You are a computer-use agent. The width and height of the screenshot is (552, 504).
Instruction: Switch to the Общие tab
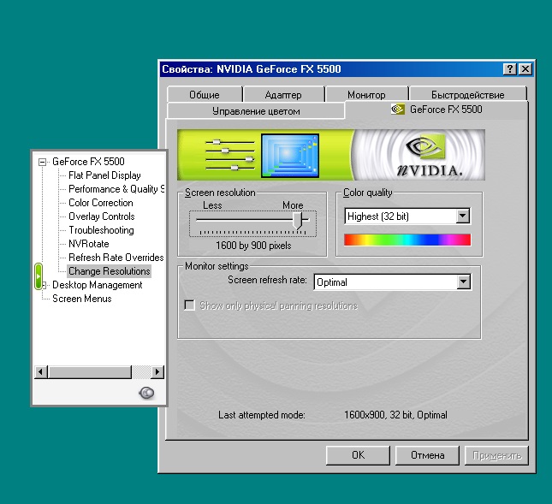[205, 95]
